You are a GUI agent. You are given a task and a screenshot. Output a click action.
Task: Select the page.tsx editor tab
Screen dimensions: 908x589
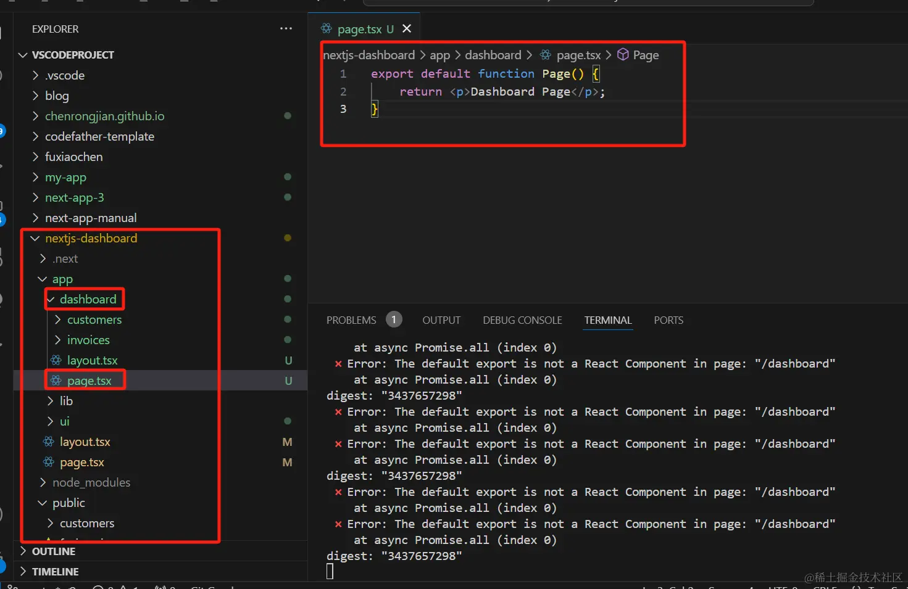(364, 29)
